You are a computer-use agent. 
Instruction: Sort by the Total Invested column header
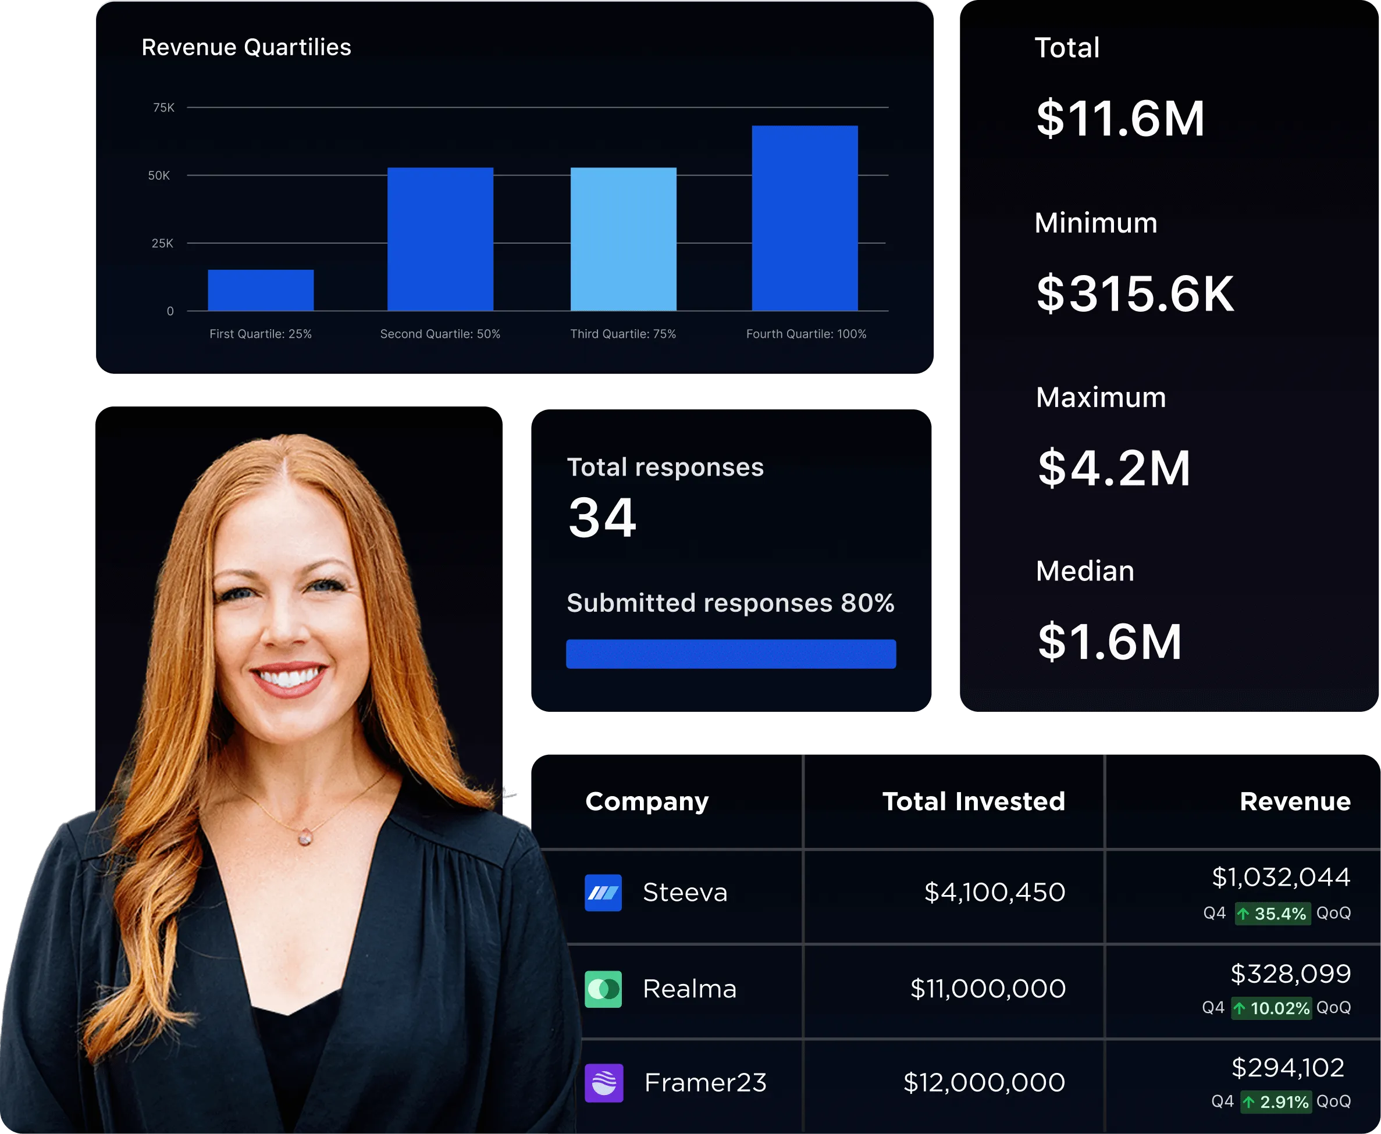coord(973,801)
